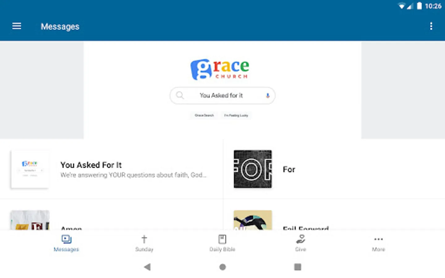Screen dimensions: 445x278
Task: Tap the You Asked For It thumbnail
Action: point(30,169)
